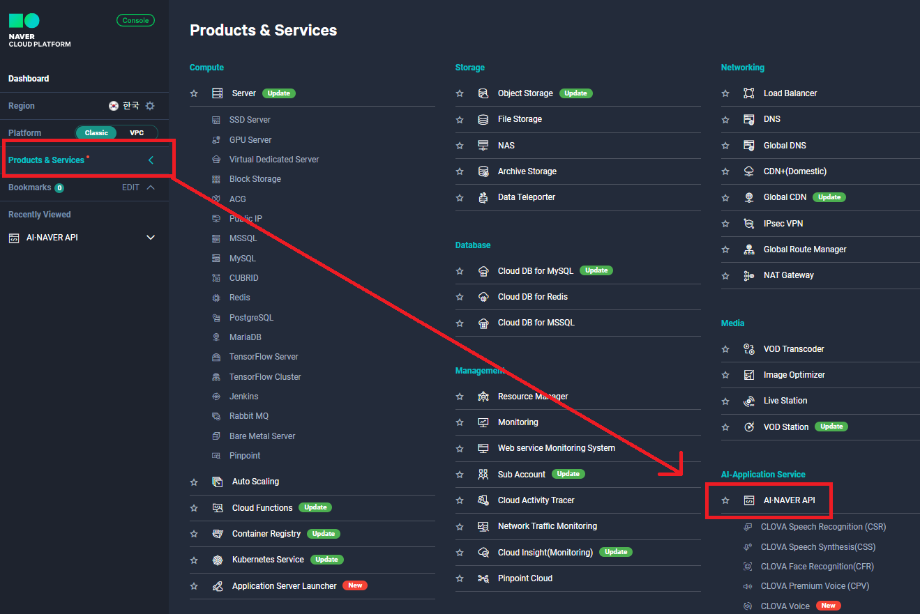Click the NAT Gateway icon
The image size is (920, 614).
click(x=748, y=275)
